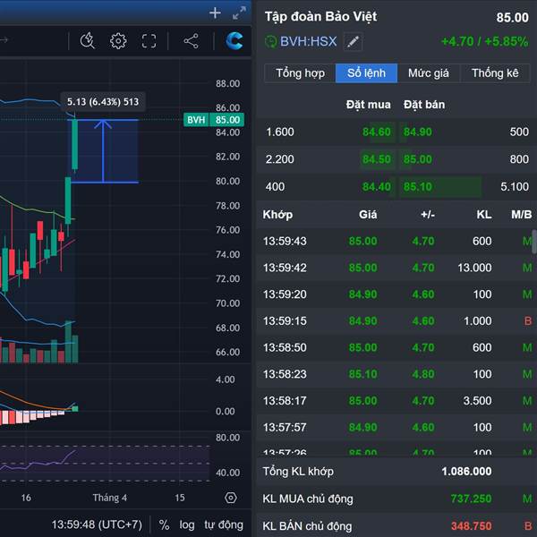Image resolution: width=537 pixels, height=537 pixels.
Task: Open chart settings gear icon
Action: tap(118, 41)
